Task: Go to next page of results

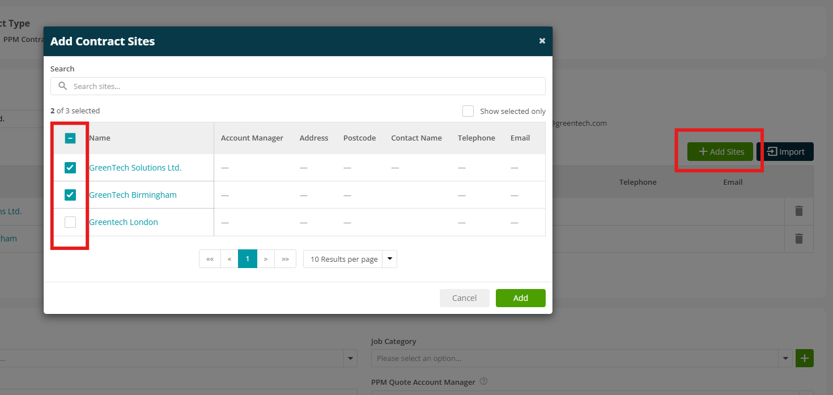Action: 266,259
